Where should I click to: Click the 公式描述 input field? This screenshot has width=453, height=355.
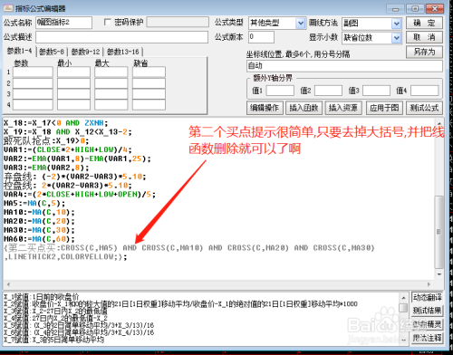pyautogui.click(x=121, y=37)
